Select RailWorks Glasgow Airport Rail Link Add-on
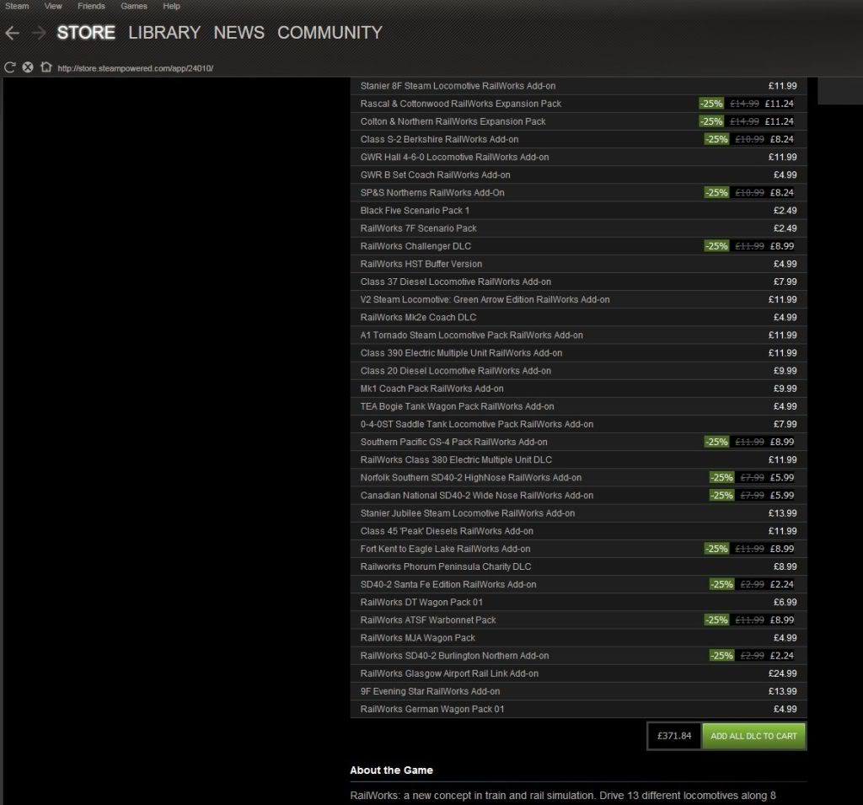 pyautogui.click(x=449, y=674)
